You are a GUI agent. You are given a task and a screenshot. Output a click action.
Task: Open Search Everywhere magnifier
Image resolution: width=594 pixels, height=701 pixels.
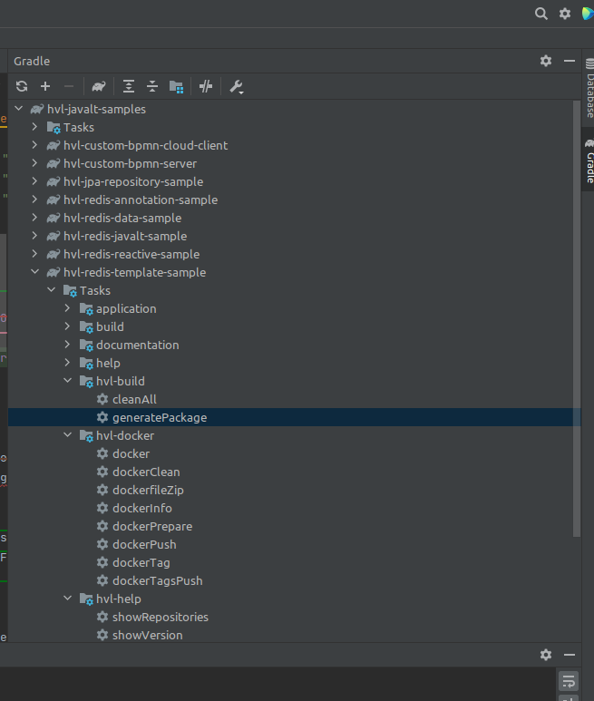(540, 14)
